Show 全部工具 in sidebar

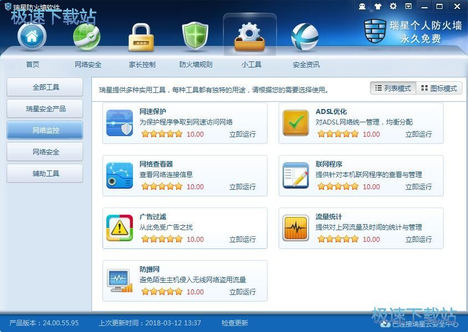tap(45, 87)
